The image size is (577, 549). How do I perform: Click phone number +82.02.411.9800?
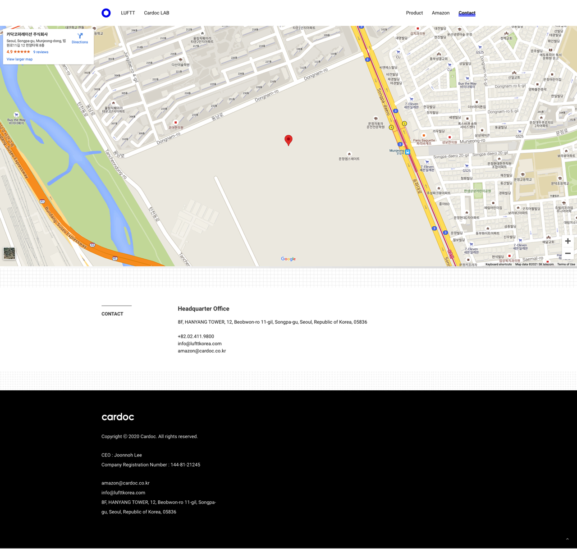(x=196, y=337)
